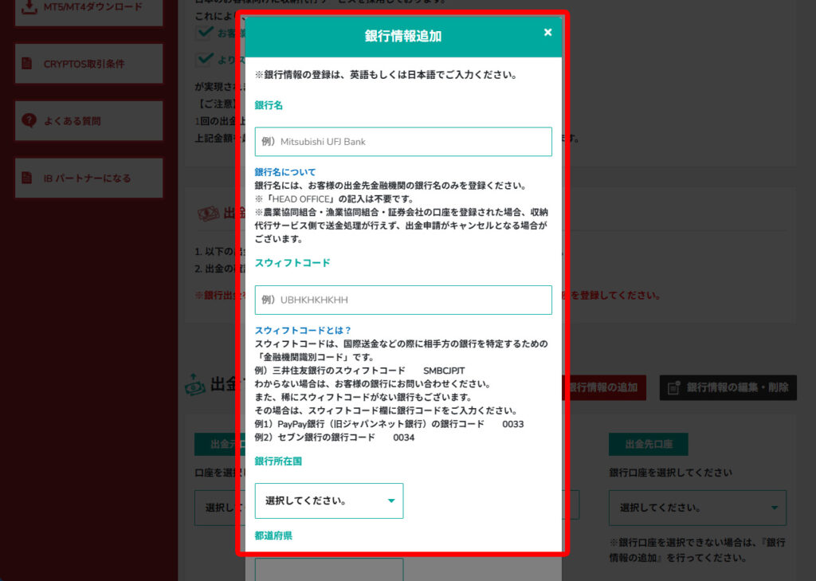The height and width of the screenshot is (581, 816).
Task: Click 銀行情報の編集・削除 button
Action: click(x=728, y=387)
